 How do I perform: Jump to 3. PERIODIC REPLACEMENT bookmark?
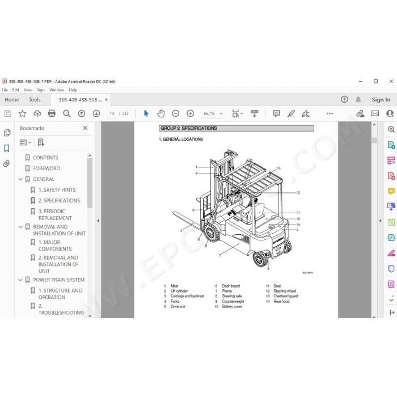pyautogui.click(x=55, y=215)
